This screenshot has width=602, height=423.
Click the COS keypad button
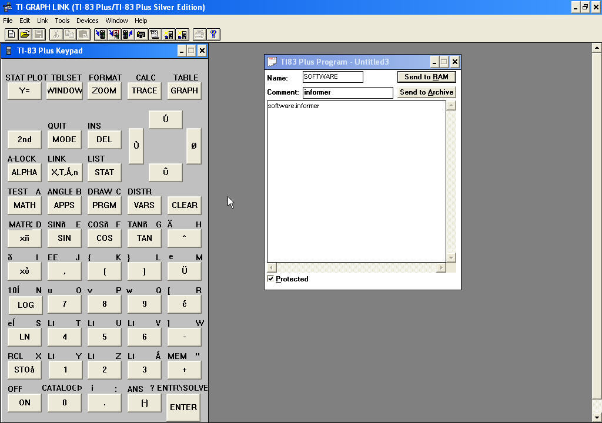pyautogui.click(x=105, y=239)
